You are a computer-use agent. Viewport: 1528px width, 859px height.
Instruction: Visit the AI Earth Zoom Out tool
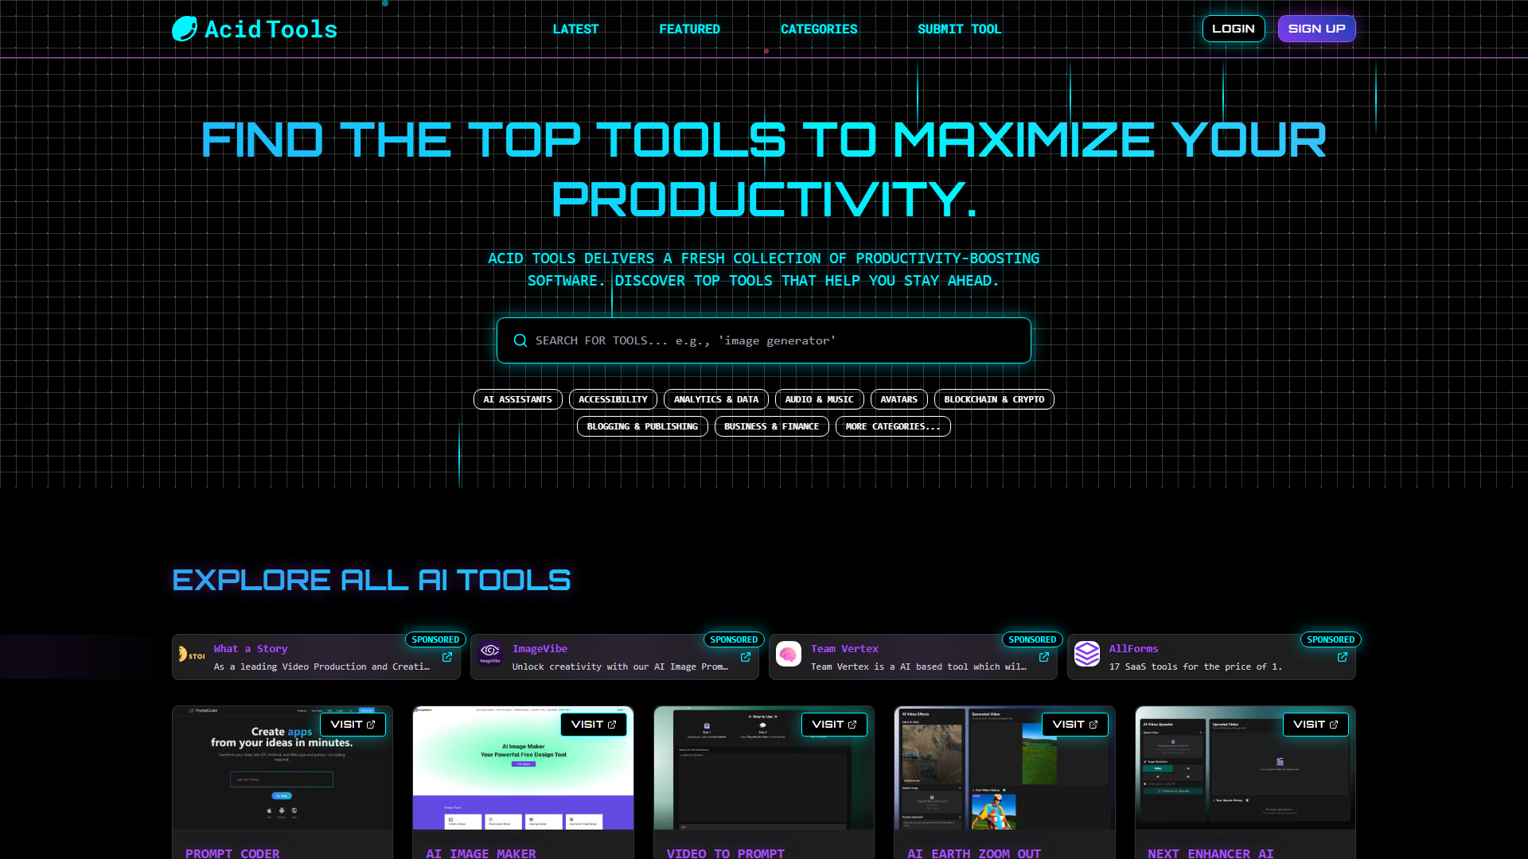(1075, 725)
